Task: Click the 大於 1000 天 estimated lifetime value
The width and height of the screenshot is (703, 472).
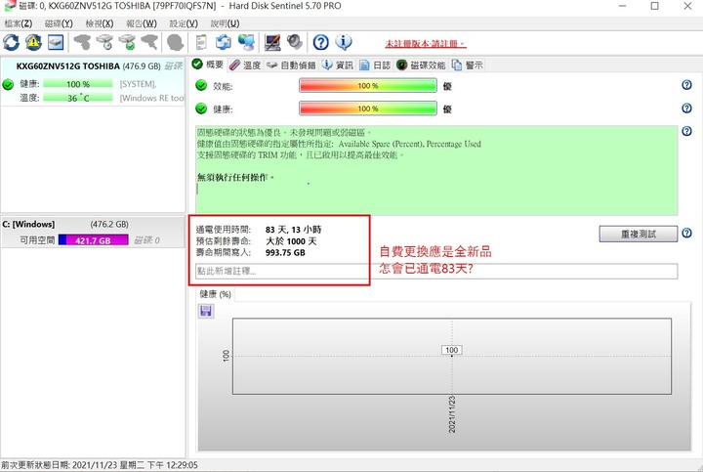Action: click(291, 241)
